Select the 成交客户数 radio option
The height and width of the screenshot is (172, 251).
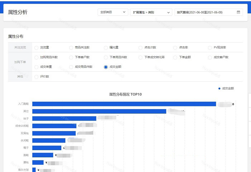(210, 57)
